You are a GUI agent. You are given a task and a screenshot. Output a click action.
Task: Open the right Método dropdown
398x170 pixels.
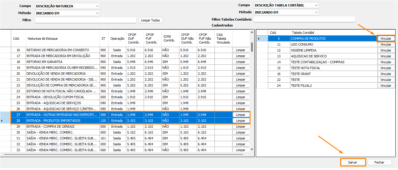tap(286, 12)
